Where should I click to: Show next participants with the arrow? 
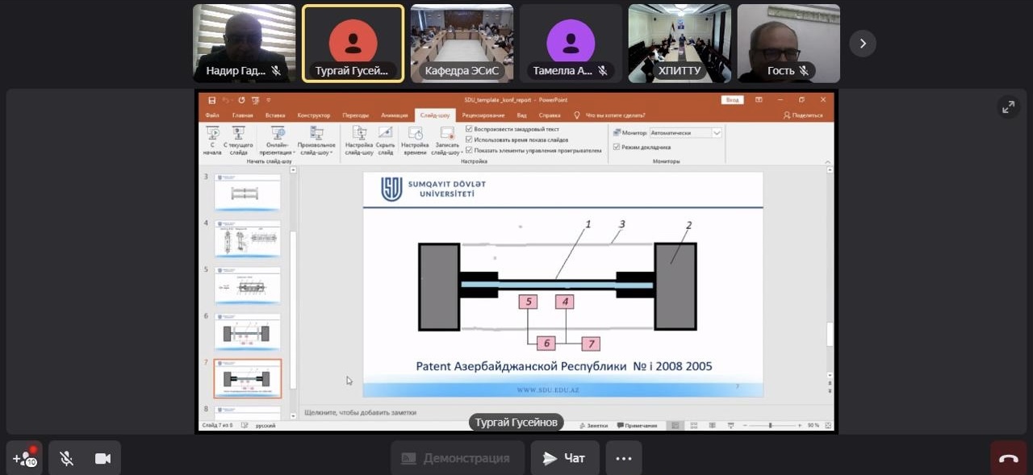862,44
